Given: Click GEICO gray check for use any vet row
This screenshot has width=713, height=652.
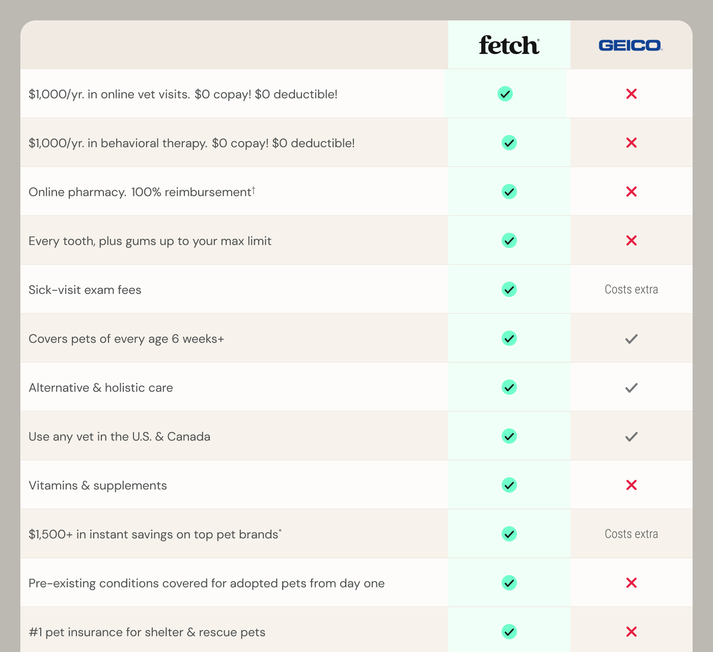Looking at the screenshot, I should 632,437.
